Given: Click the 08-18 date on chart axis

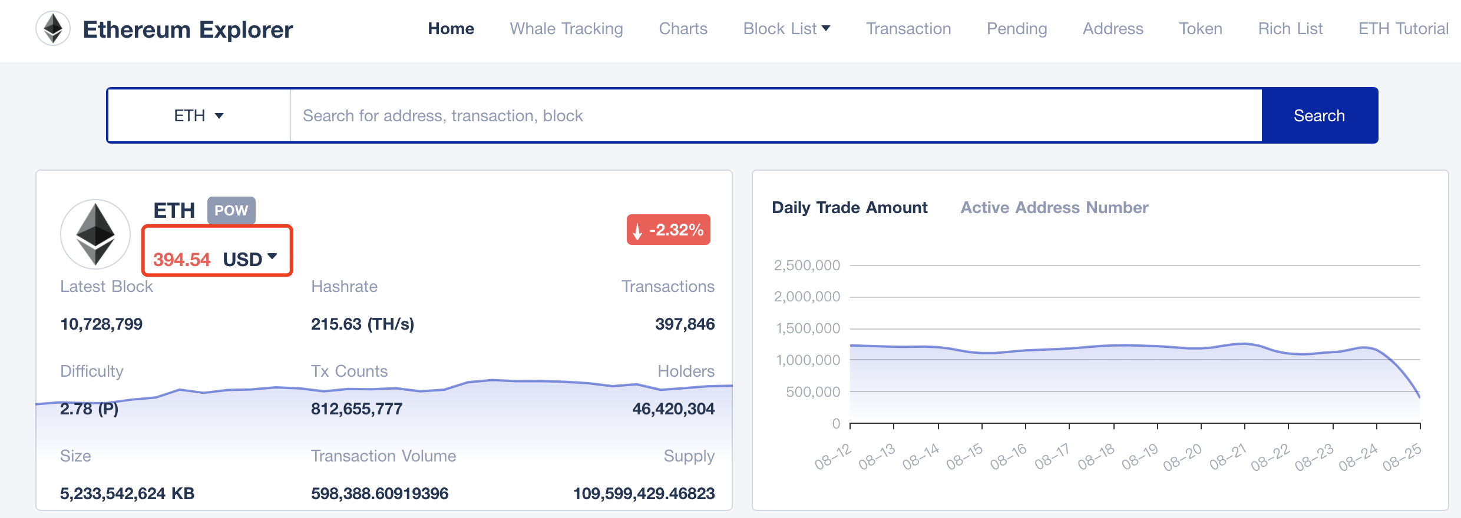Looking at the screenshot, I should click(x=1096, y=457).
